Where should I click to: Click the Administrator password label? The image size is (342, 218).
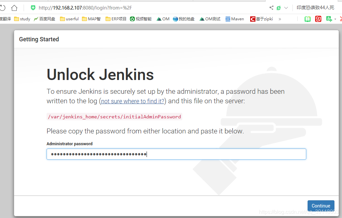(x=70, y=144)
